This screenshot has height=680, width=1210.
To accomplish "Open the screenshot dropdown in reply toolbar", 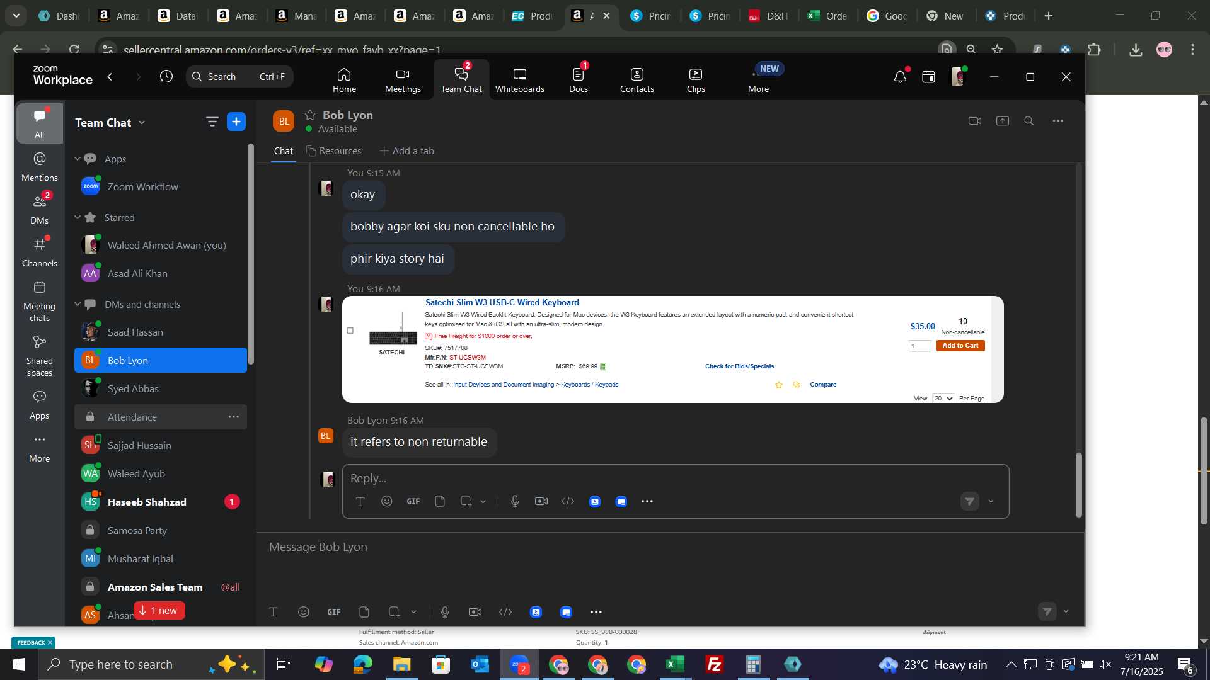I will click(483, 502).
